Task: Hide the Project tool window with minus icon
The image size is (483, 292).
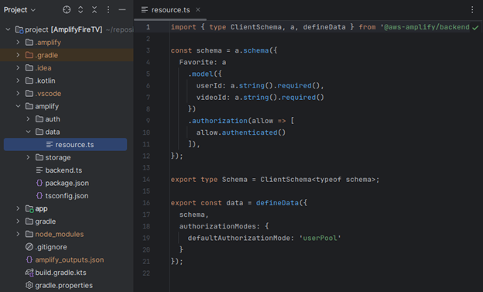Action: point(122,10)
